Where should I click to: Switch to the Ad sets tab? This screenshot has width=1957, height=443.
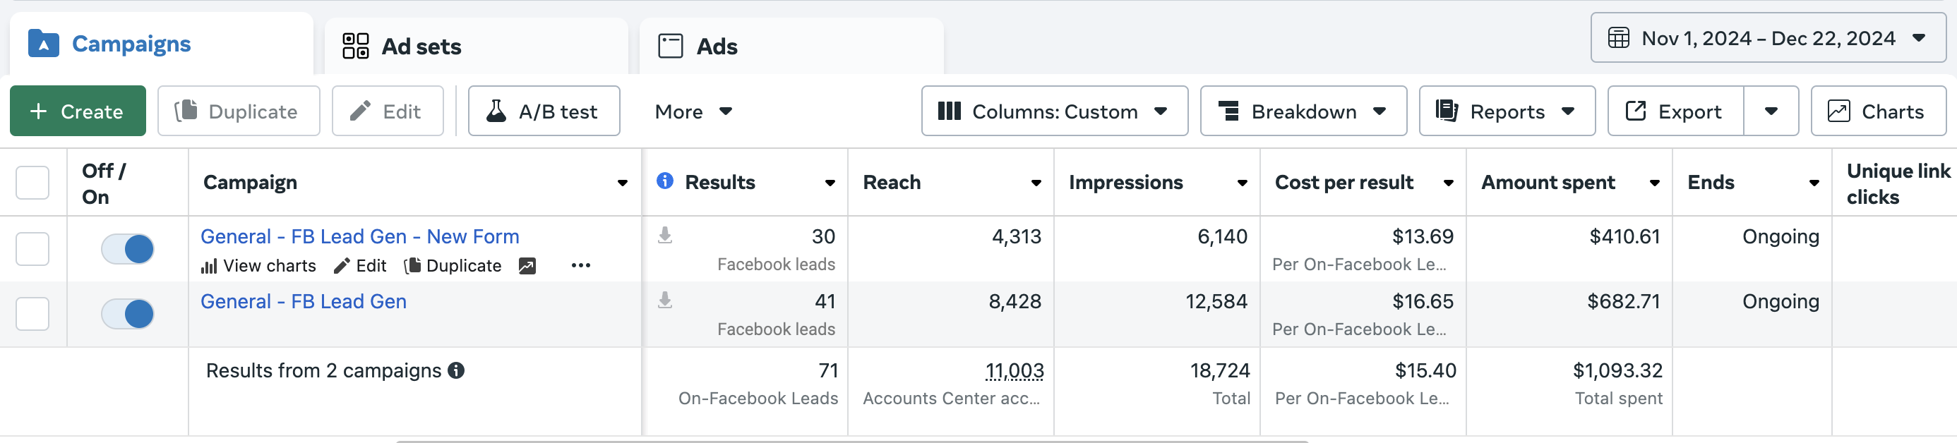[x=421, y=47]
